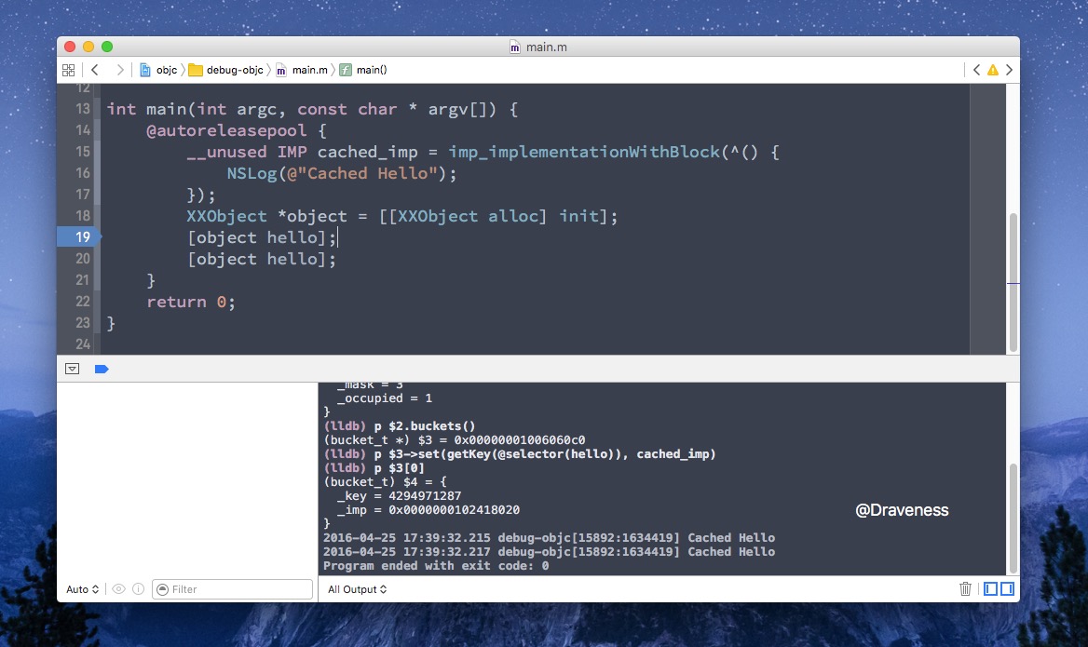Open the main() function breadcrumb

(x=363, y=70)
